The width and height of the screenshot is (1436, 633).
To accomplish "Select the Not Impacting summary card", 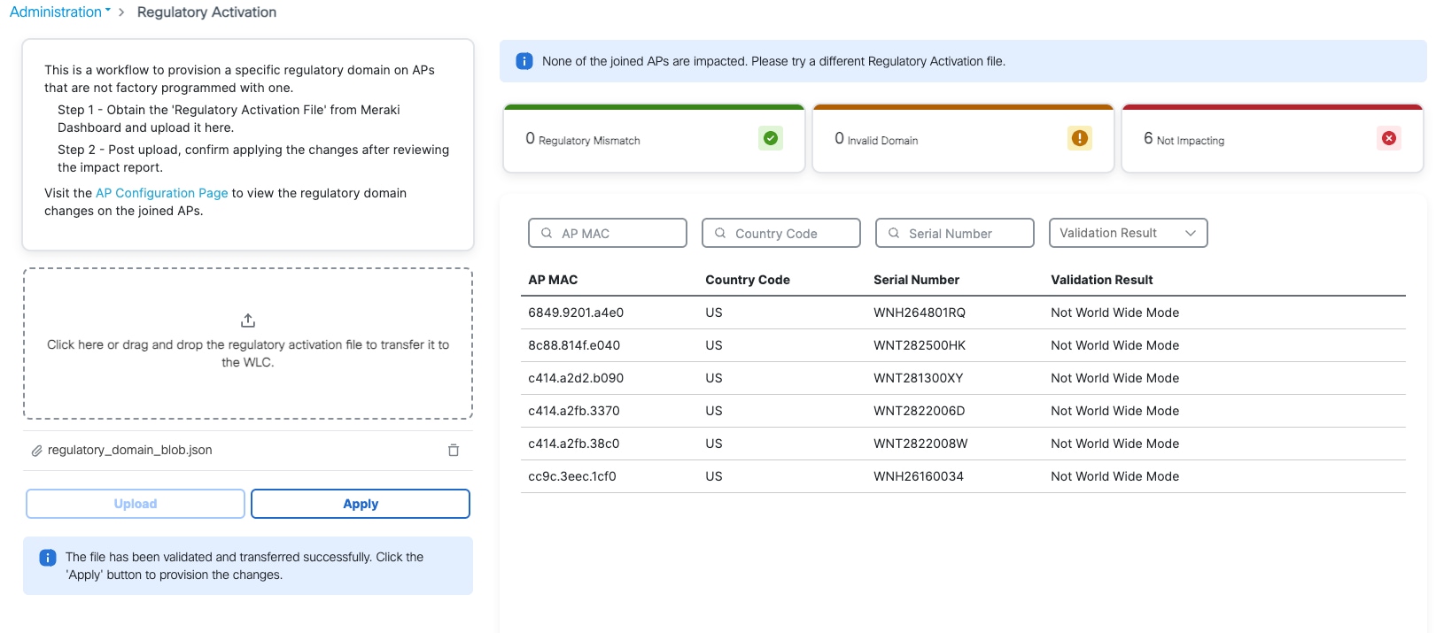I will [1272, 139].
